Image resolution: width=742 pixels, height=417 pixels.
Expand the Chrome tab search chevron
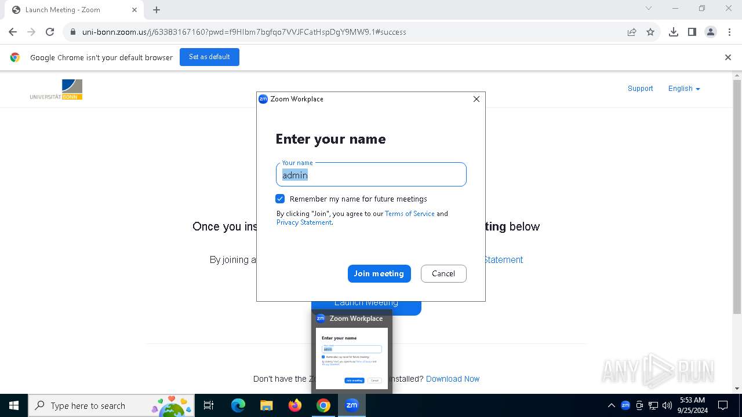tap(649, 9)
